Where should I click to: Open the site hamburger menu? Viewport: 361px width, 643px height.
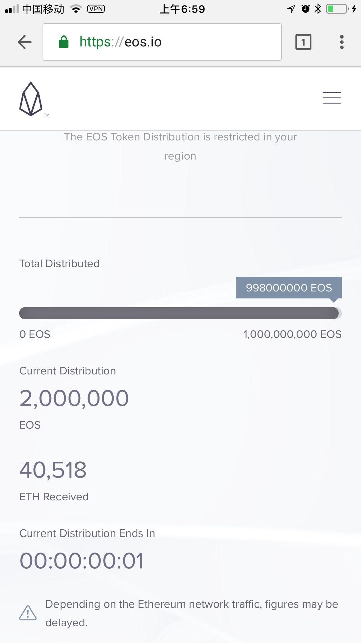point(331,98)
